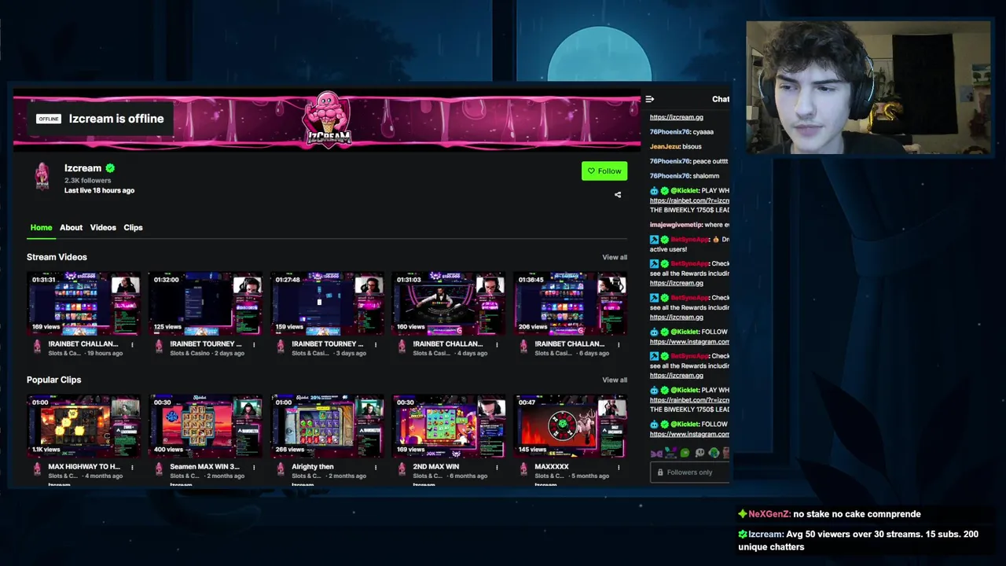Screen dimensions: 1006x566
Task: Open the MAXXXXX clip title
Action: 552,467
